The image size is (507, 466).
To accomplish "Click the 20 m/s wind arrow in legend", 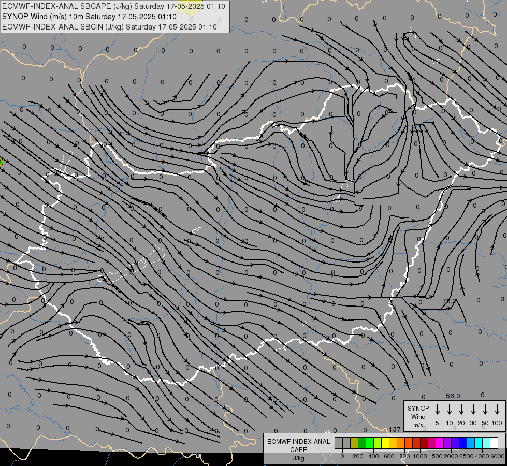I will pos(461,410).
